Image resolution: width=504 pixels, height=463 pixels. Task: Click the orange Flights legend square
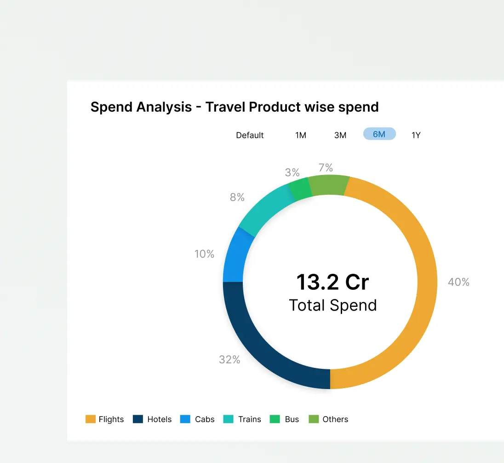91,419
